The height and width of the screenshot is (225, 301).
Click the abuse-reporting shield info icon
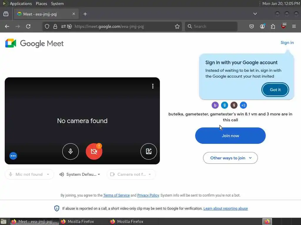pos(57,208)
